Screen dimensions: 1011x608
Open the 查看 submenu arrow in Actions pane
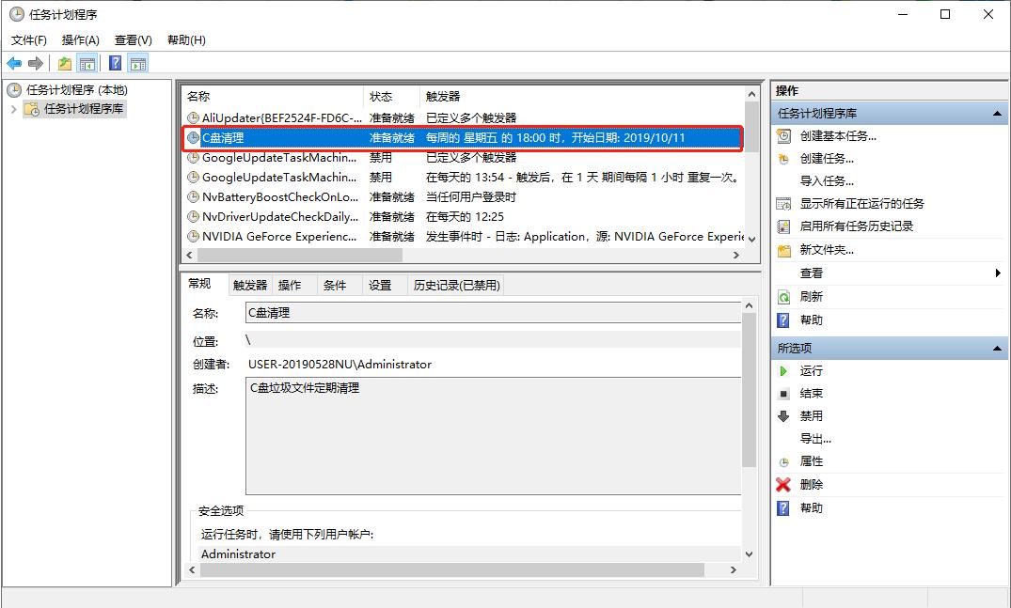pyautogui.click(x=997, y=273)
